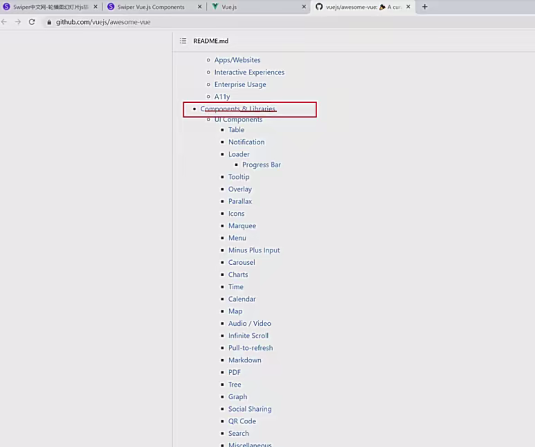Open the PDF link

pos(234,371)
